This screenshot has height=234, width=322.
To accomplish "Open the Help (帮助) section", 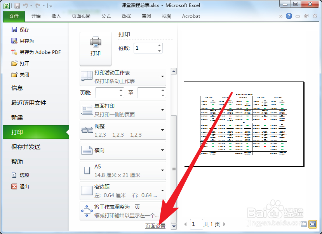I will point(17,161).
